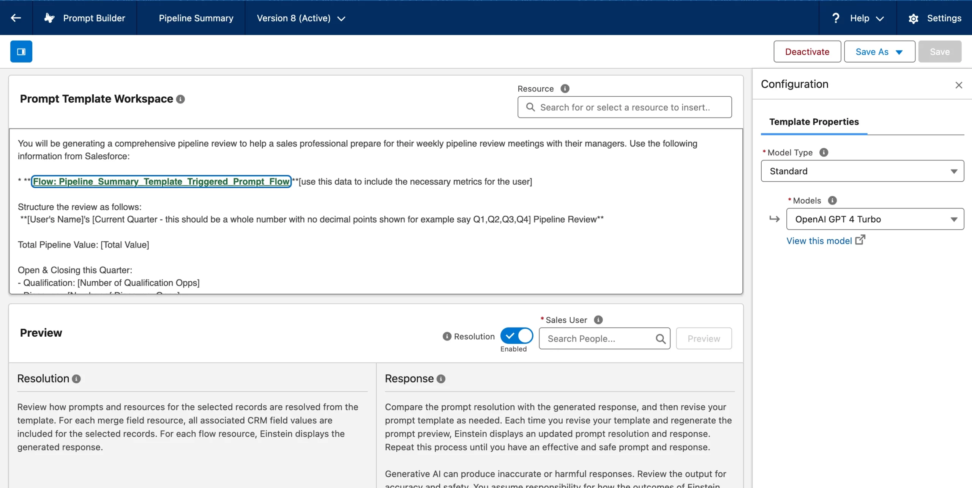Click the sidebar panel toggle icon top-left
The image size is (972, 488).
pos(21,51)
